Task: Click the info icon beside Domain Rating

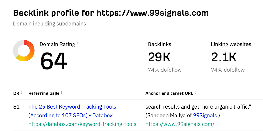Action: click(78, 42)
